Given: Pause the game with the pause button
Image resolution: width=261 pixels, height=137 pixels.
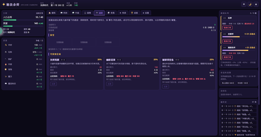Looking at the screenshot, I should coord(244,4).
